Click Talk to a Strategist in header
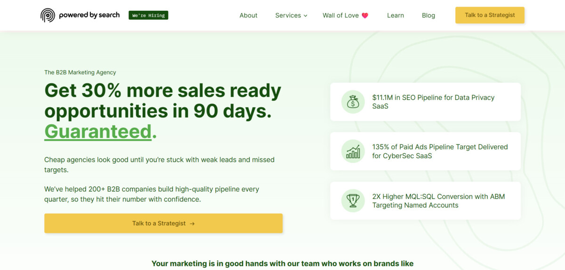 click(x=490, y=15)
